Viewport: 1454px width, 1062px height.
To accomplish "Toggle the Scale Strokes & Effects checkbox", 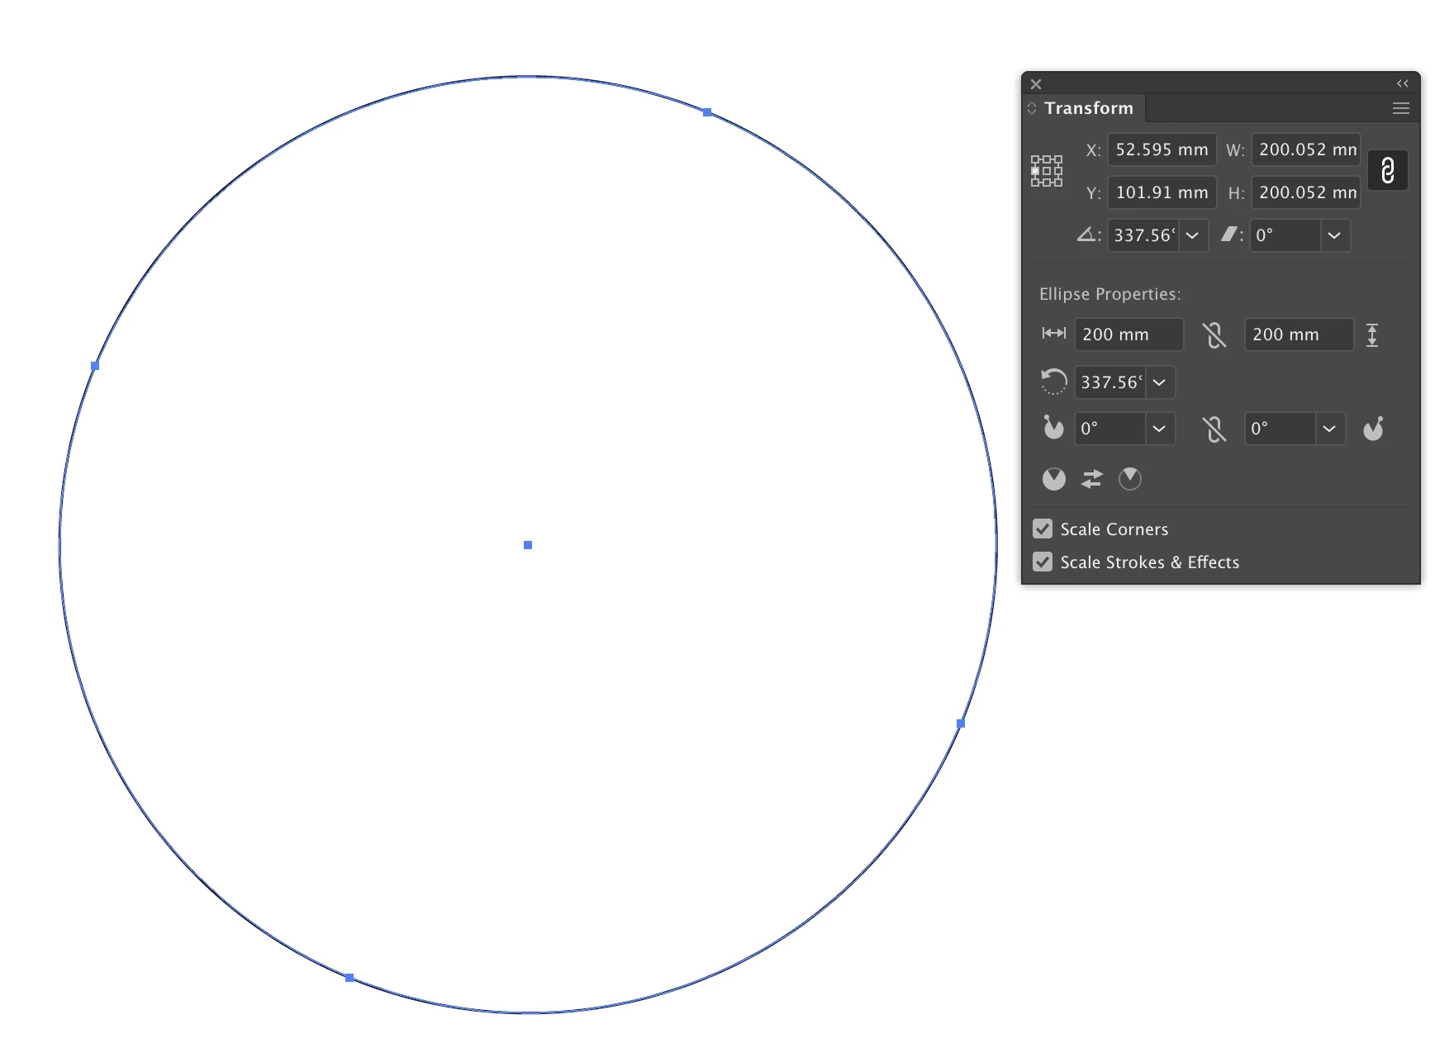I will [1043, 562].
